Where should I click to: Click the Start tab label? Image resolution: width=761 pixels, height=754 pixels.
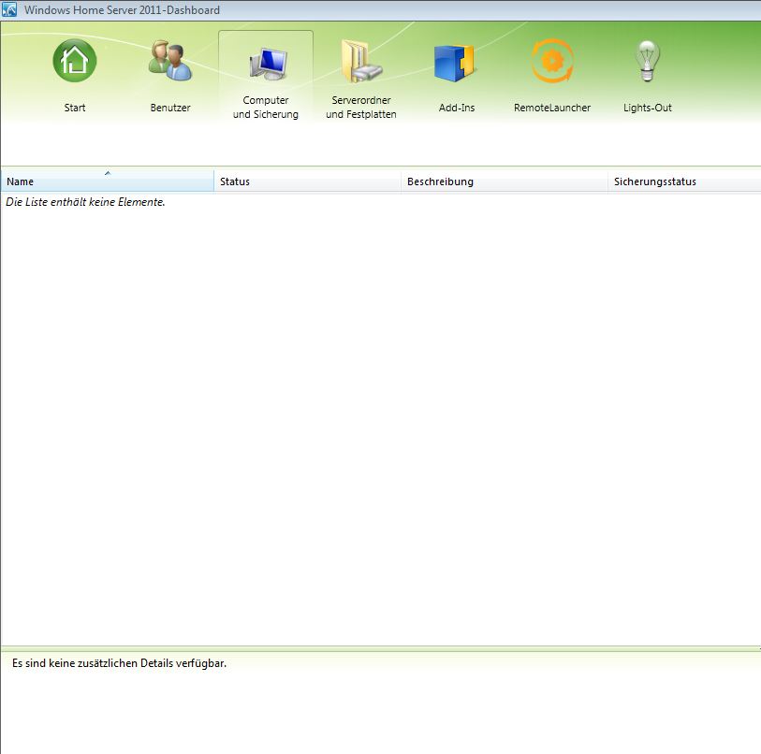(75, 108)
